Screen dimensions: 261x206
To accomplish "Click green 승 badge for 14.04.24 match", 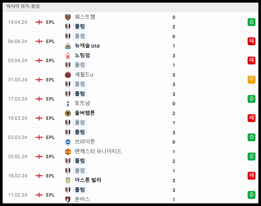I will [x=251, y=22].
